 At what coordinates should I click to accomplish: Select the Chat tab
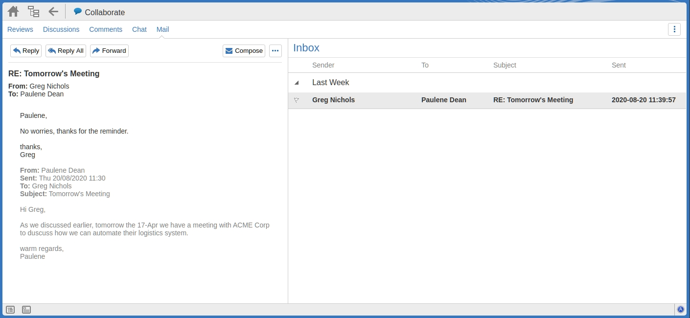[x=139, y=29]
